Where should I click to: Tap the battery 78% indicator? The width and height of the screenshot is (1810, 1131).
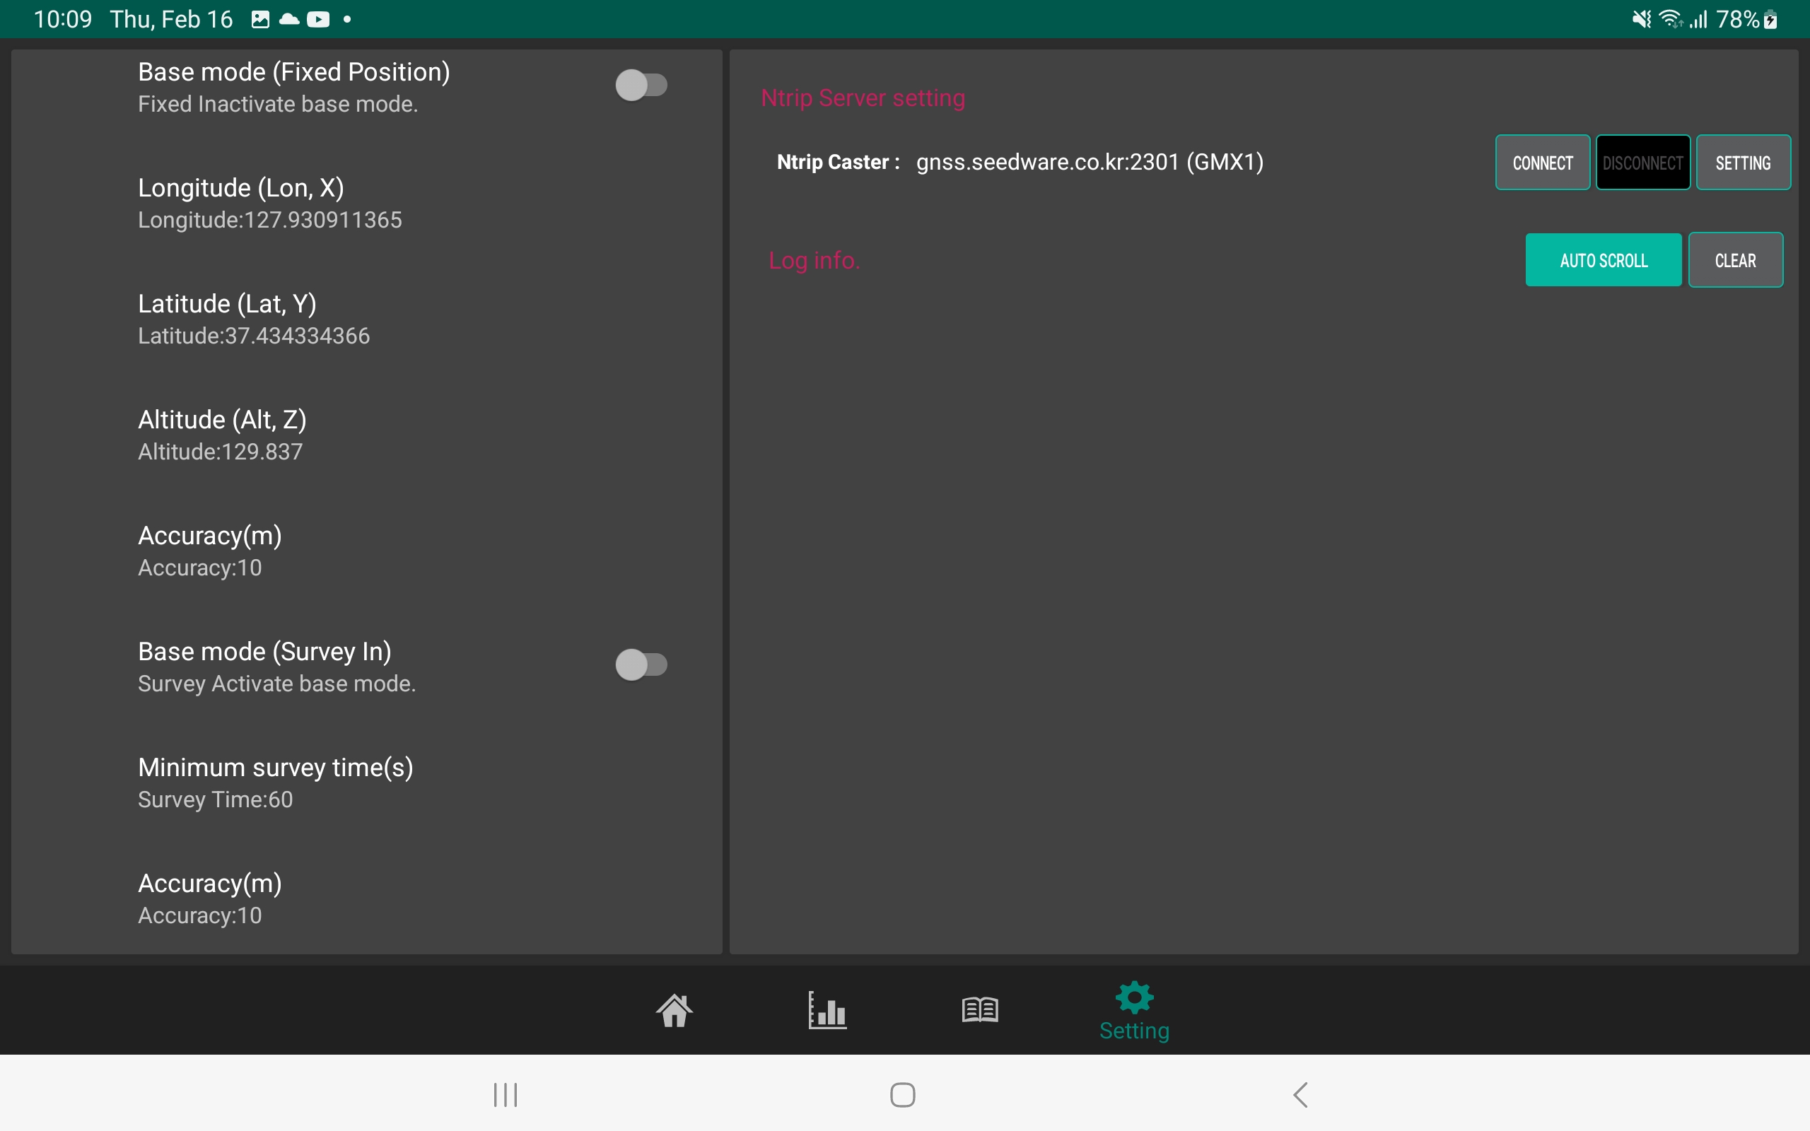[x=1746, y=20]
